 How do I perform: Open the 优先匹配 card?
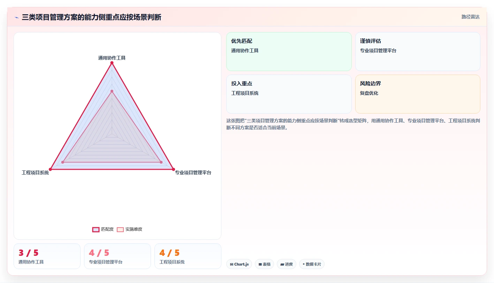(x=289, y=52)
